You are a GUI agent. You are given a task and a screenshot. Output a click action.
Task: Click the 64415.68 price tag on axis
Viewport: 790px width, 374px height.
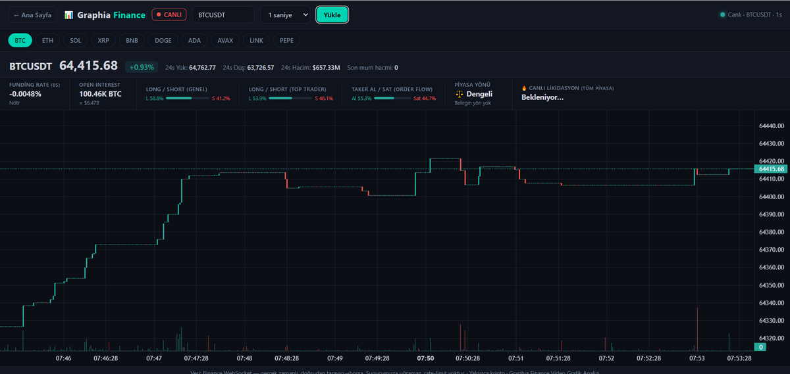click(772, 169)
